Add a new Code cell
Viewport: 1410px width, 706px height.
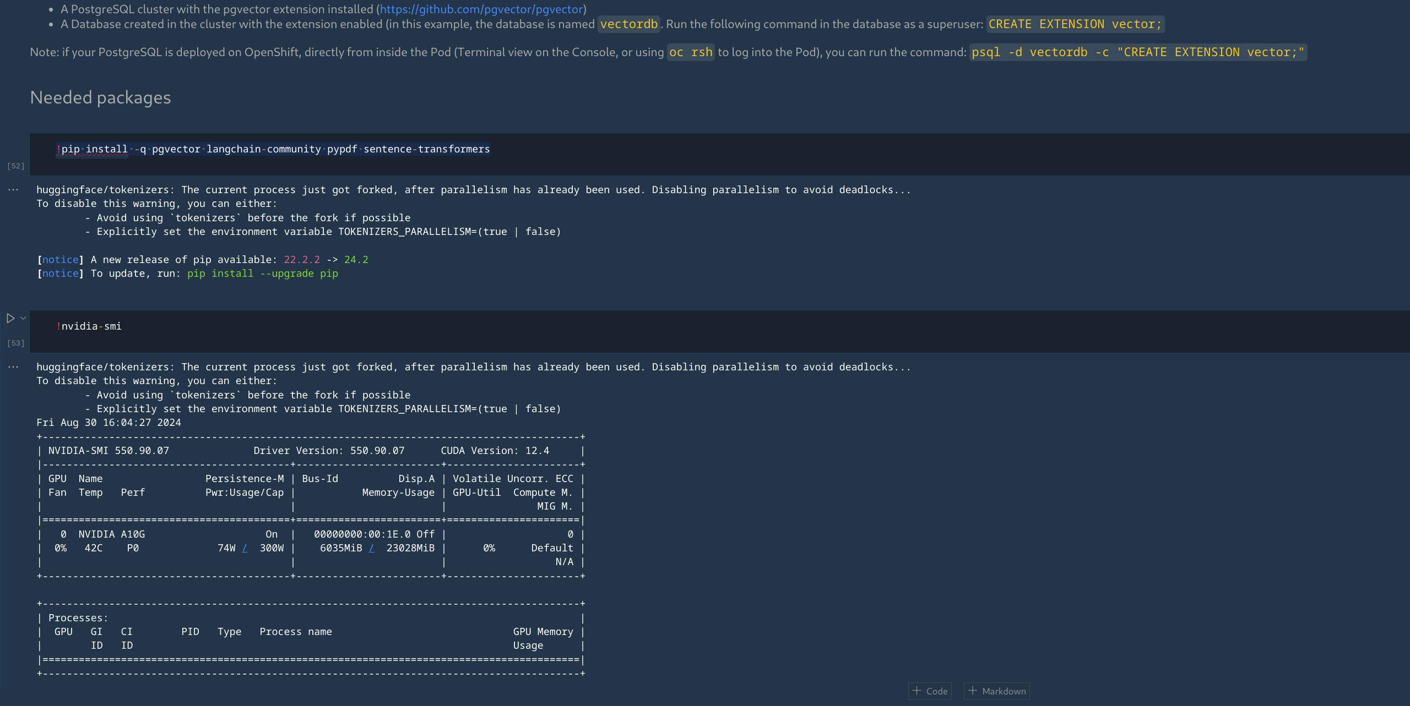click(x=930, y=691)
